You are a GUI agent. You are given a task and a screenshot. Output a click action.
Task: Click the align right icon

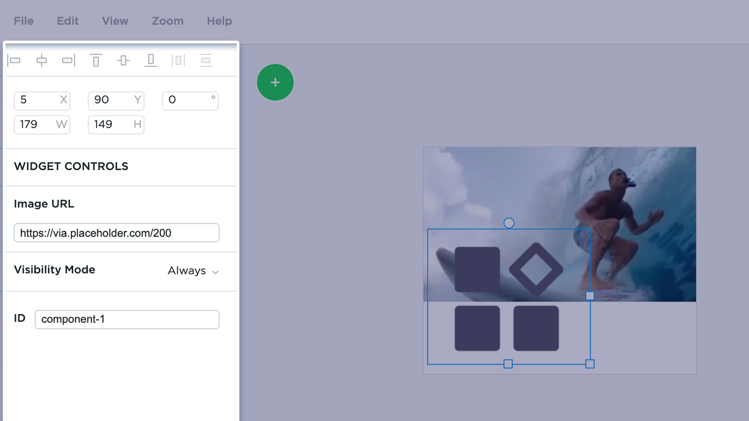click(x=69, y=60)
